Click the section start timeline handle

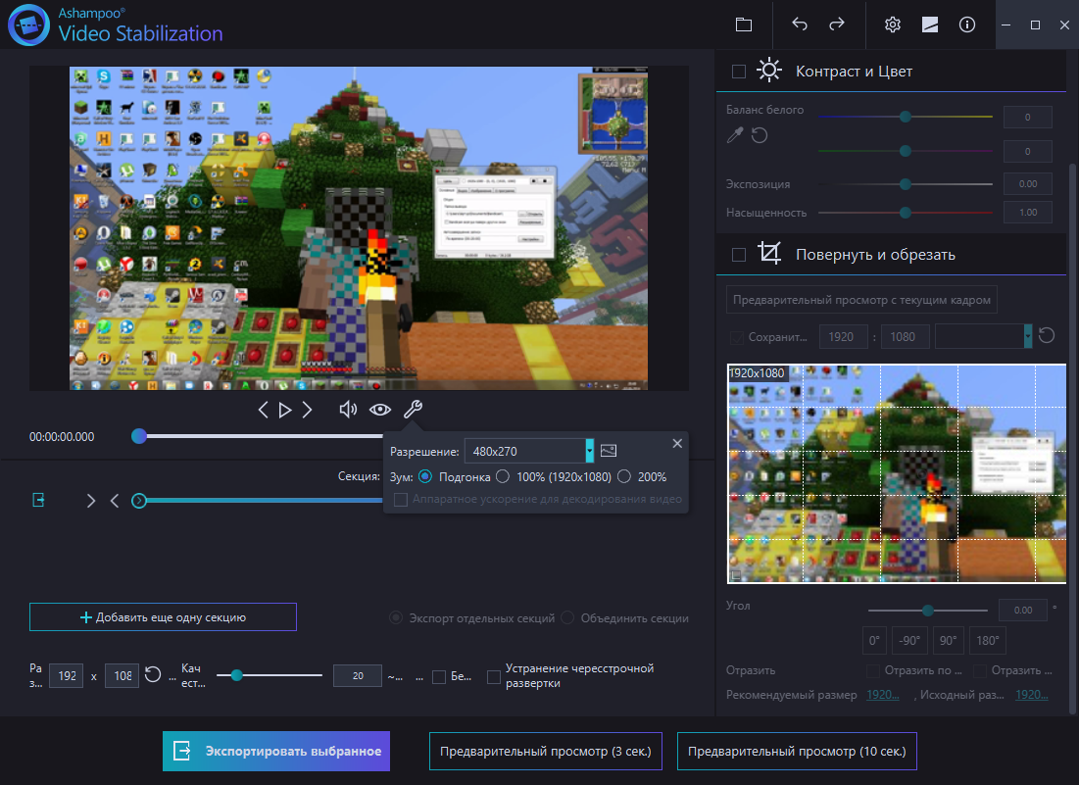(x=139, y=501)
